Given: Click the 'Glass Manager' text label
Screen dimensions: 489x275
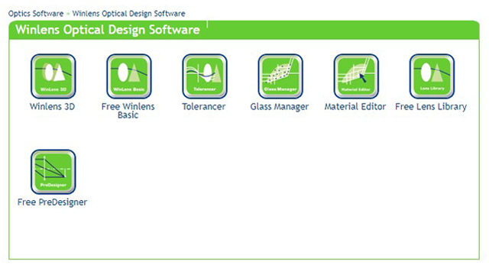Looking at the screenshot, I should coord(280,107).
